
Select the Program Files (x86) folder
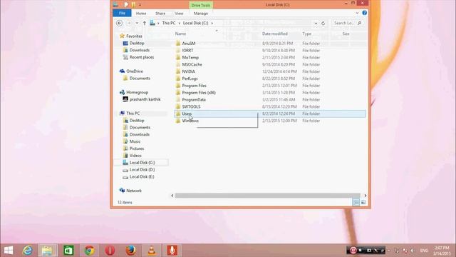(199, 93)
